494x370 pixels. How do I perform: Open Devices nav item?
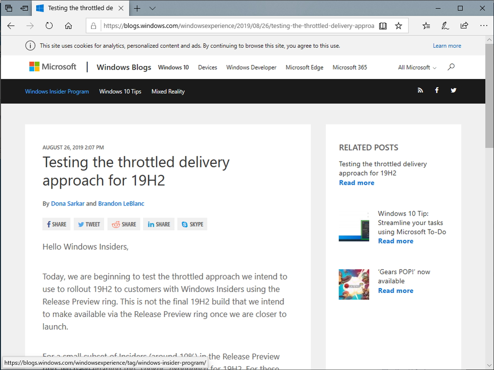(207, 67)
